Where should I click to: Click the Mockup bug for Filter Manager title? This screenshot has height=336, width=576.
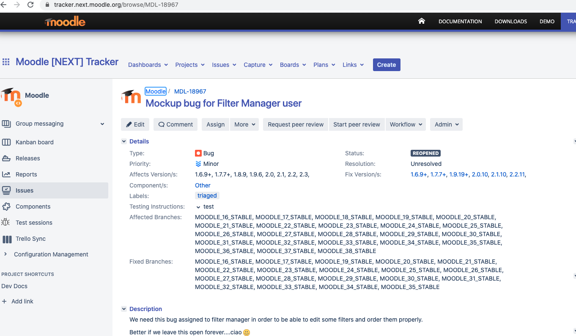pyautogui.click(x=224, y=103)
